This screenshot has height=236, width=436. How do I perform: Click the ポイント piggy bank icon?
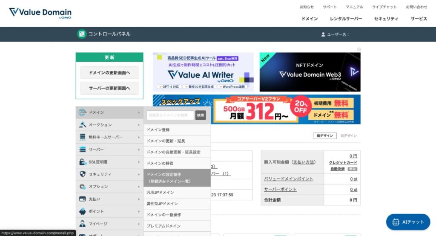pyautogui.click(x=82, y=211)
